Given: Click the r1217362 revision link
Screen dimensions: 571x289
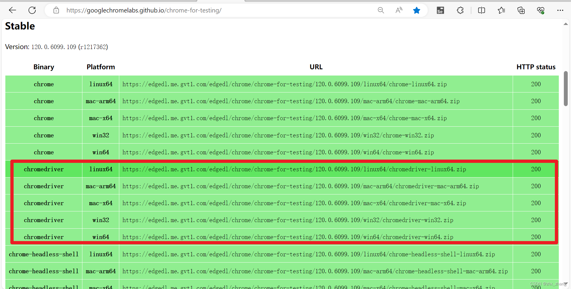Looking at the screenshot, I should tap(93, 47).
